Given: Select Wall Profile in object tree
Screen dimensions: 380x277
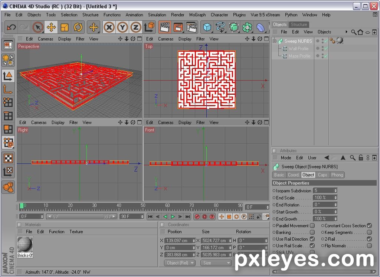Looking at the screenshot, I should [298, 49].
